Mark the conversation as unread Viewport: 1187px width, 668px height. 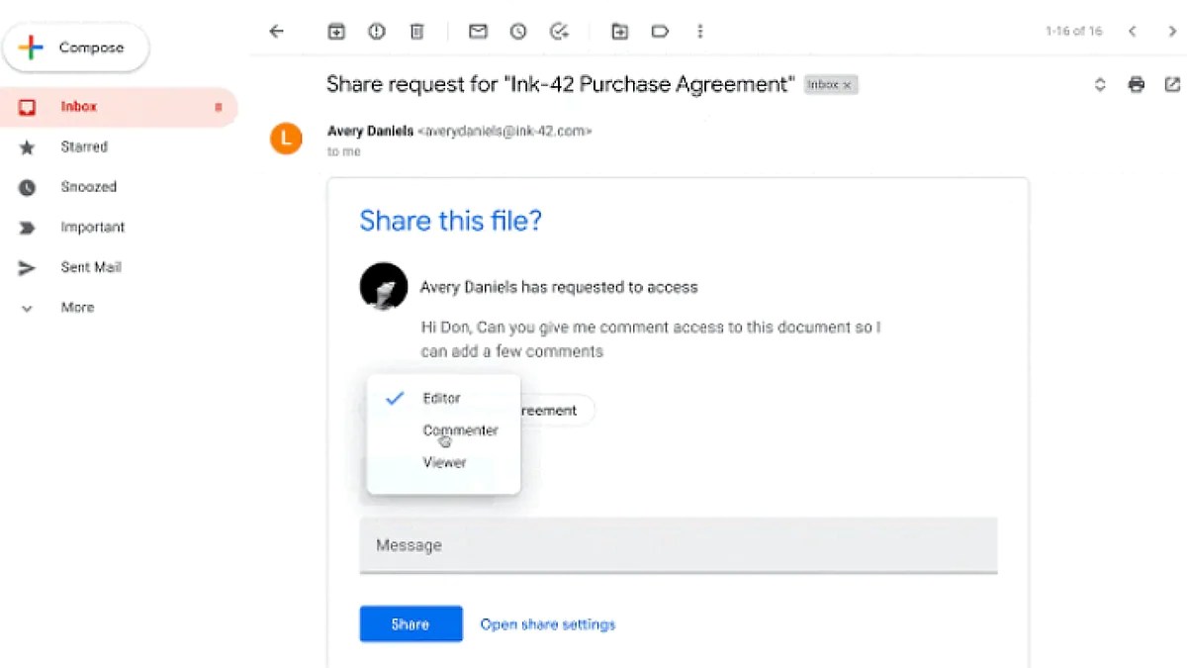[478, 31]
